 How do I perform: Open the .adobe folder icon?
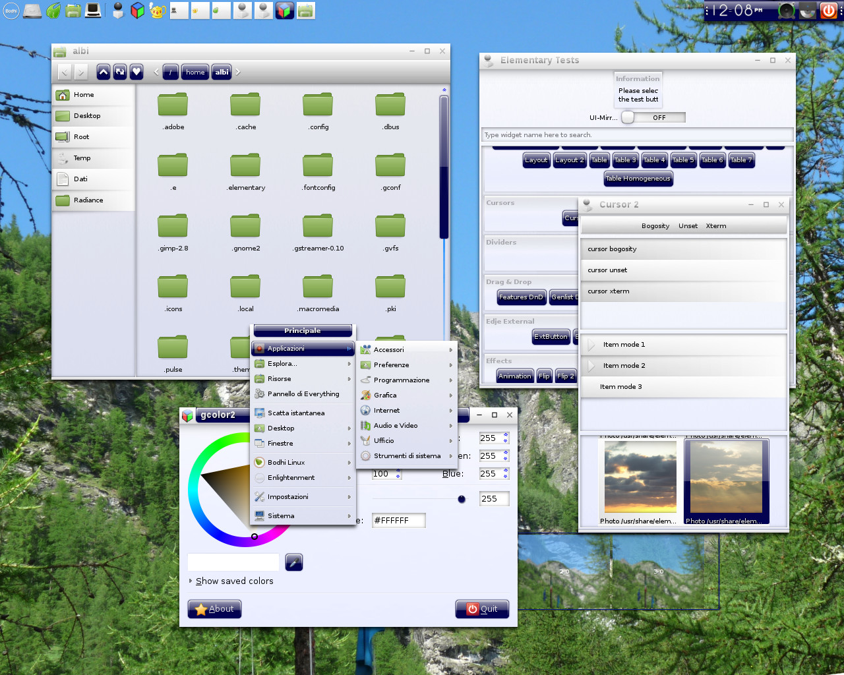click(x=173, y=104)
